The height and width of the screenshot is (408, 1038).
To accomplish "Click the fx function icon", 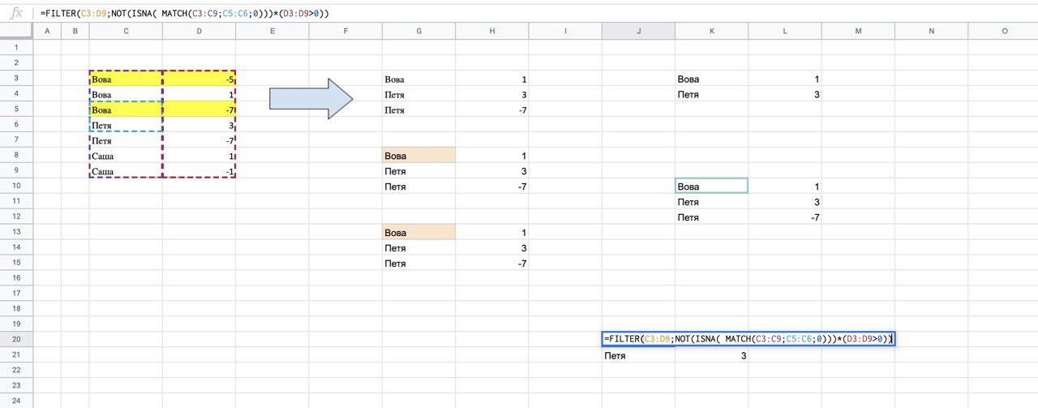I will click(16, 13).
